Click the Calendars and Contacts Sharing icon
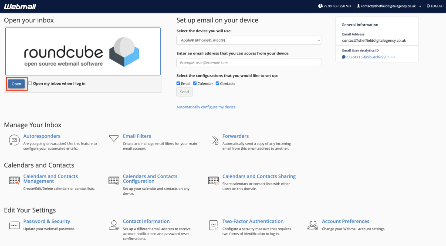Viewport: 446px width, 246px height. [213, 181]
